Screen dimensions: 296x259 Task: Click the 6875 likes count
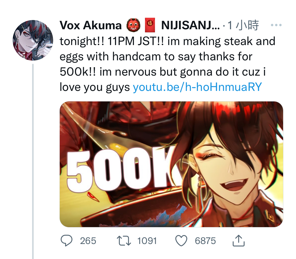coord(205,241)
